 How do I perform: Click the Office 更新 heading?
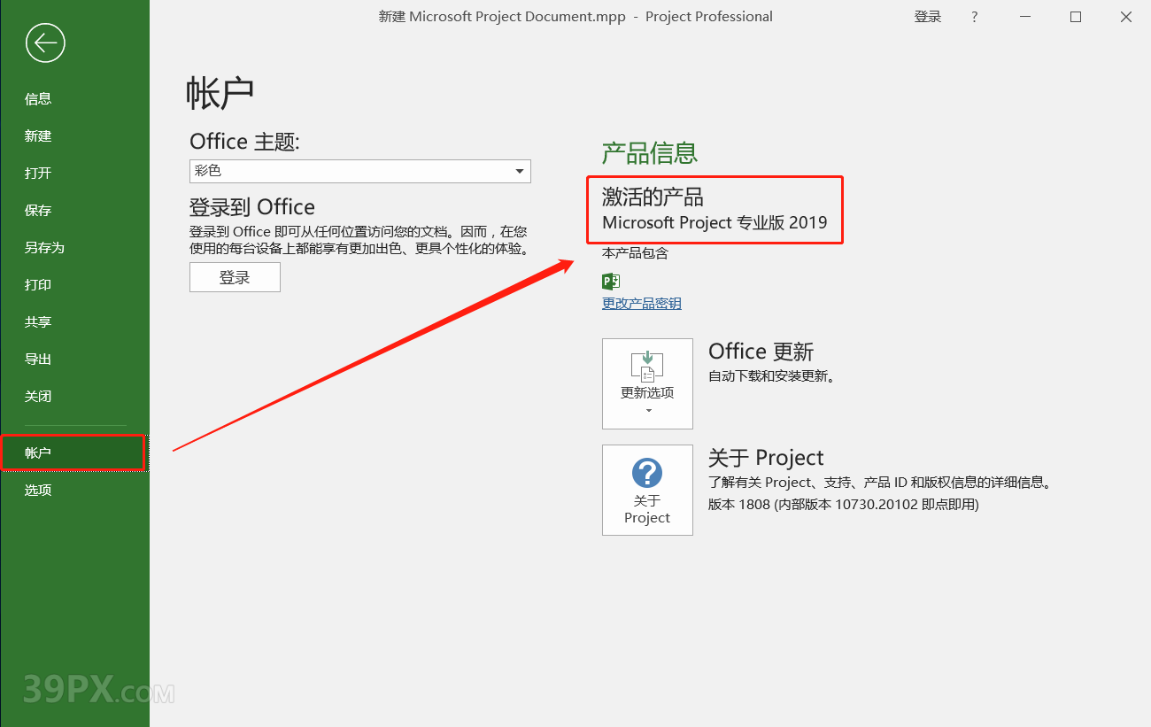point(761,352)
